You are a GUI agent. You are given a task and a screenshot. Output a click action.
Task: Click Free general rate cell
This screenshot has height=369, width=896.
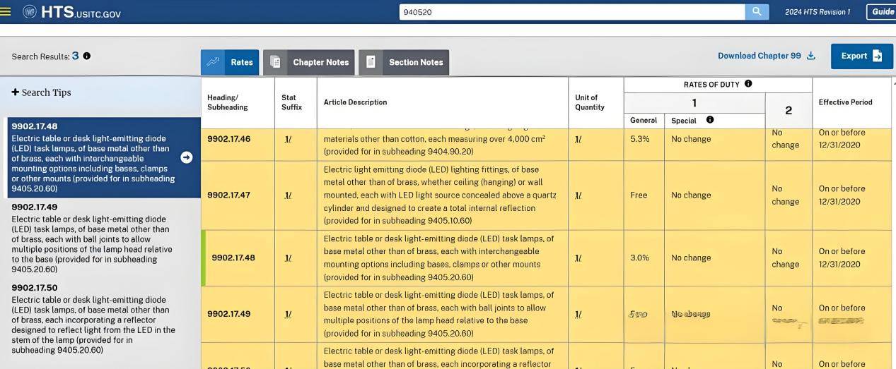click(639, 195)
